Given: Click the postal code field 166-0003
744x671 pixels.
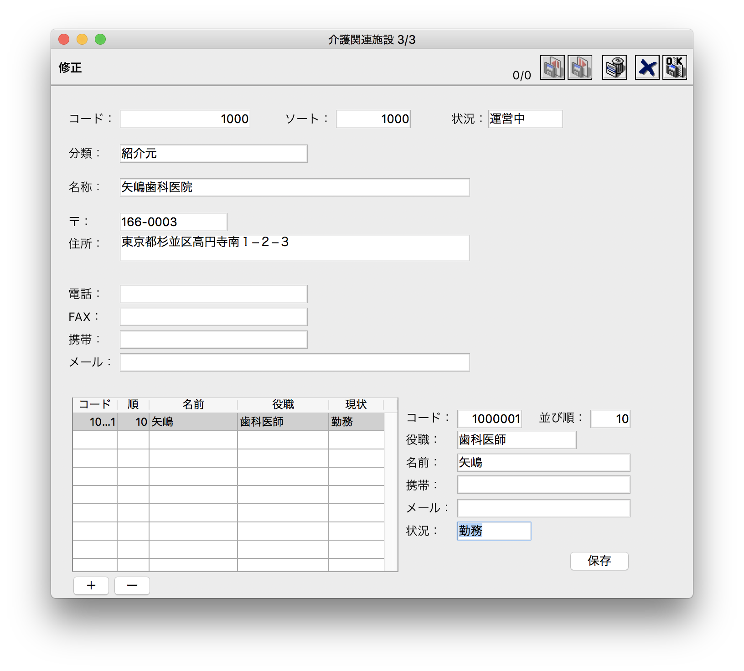Looking at the screenshot, I should (173, 222).
